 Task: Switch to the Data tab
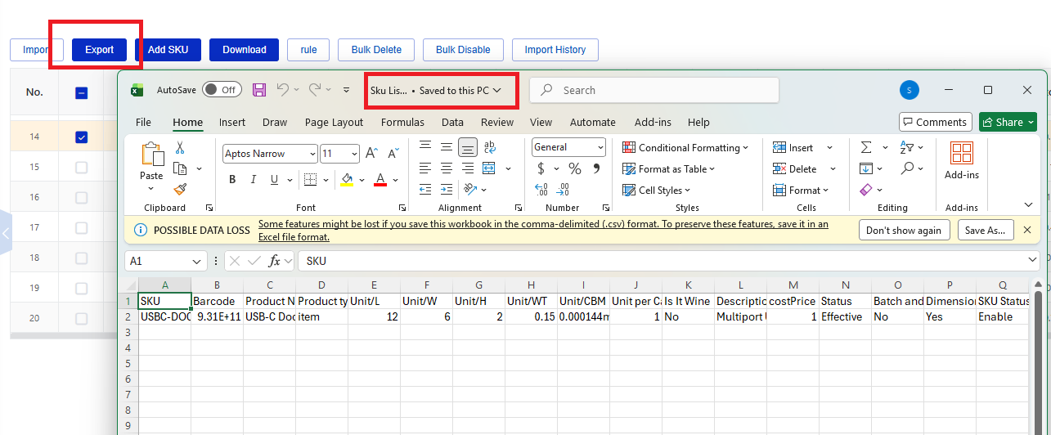pos(452,122)
